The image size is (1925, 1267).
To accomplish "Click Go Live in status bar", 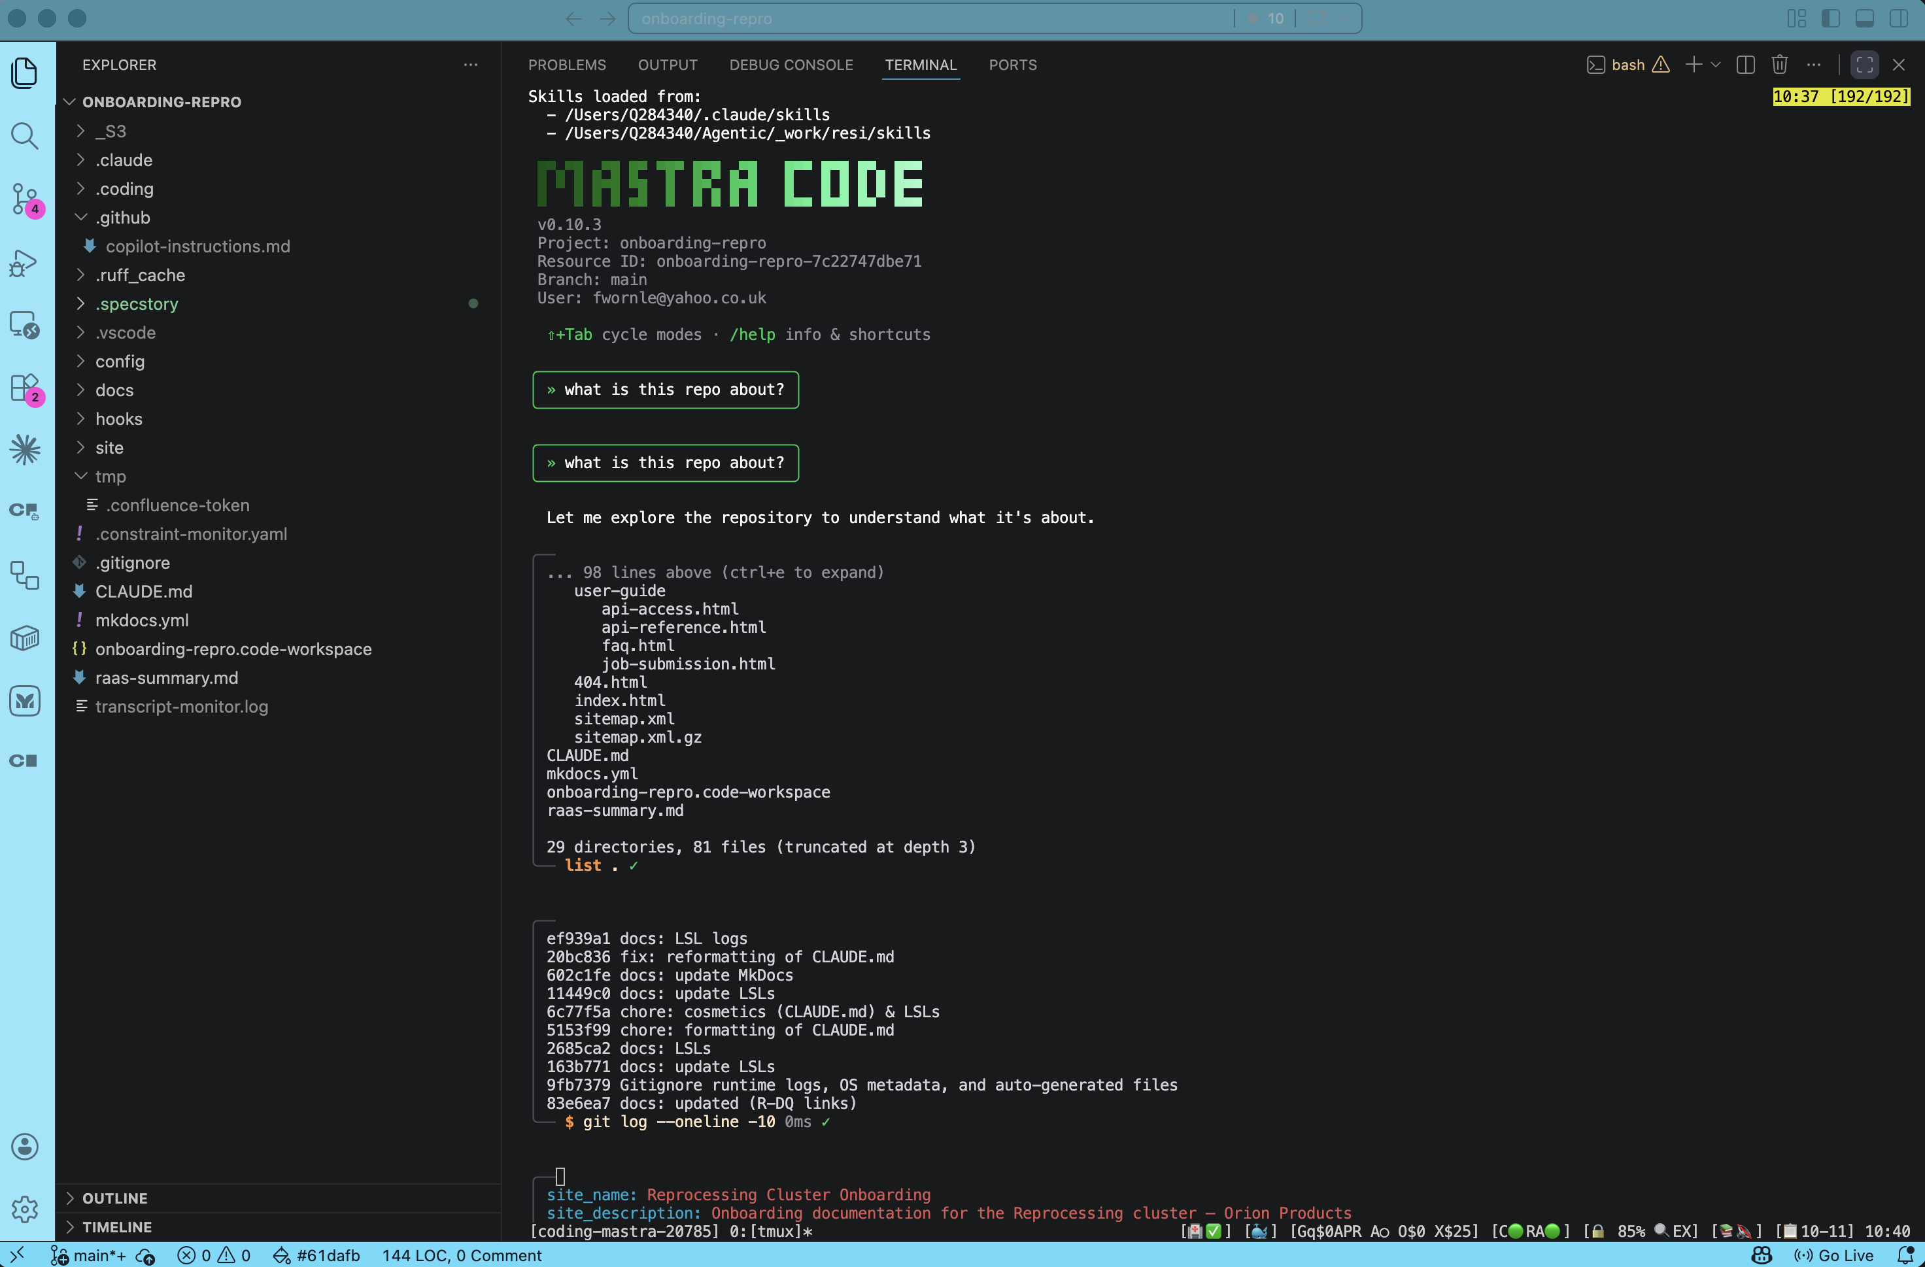I will pyautogui.click(x=1833, y=1255).
